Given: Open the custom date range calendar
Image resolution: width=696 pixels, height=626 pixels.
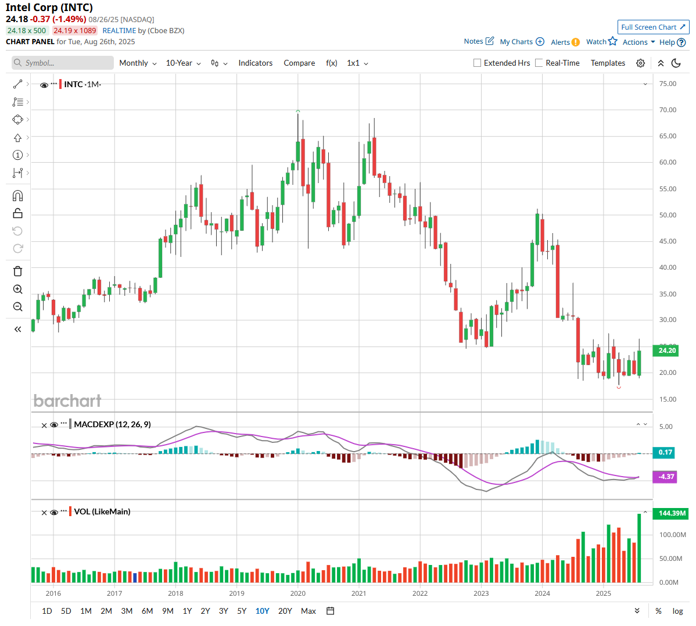Looking at the screenshot, I should pyautogui.click(x=330, y=611).
